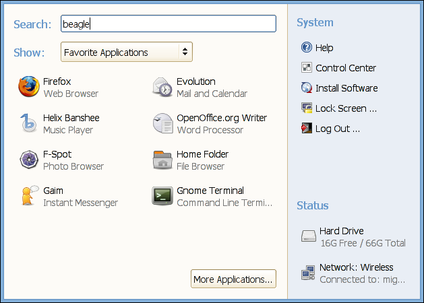Click the Hard Drive status icon
Image resolution: width=424 pixels, height=303 pixels.
point(309,236)
